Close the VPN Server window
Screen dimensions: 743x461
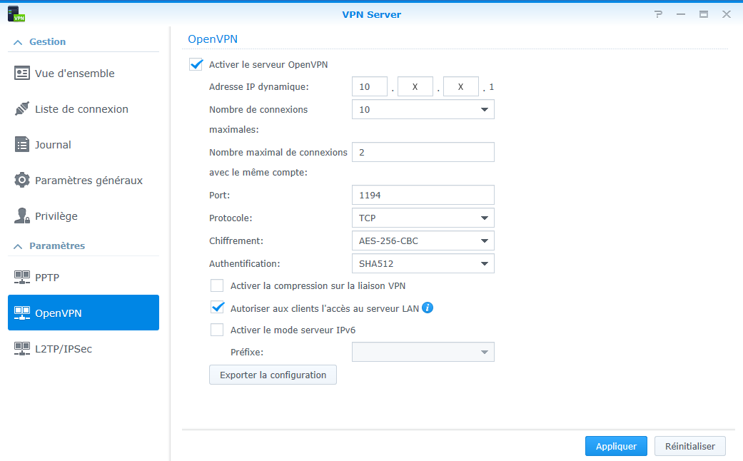click(727, 14)
